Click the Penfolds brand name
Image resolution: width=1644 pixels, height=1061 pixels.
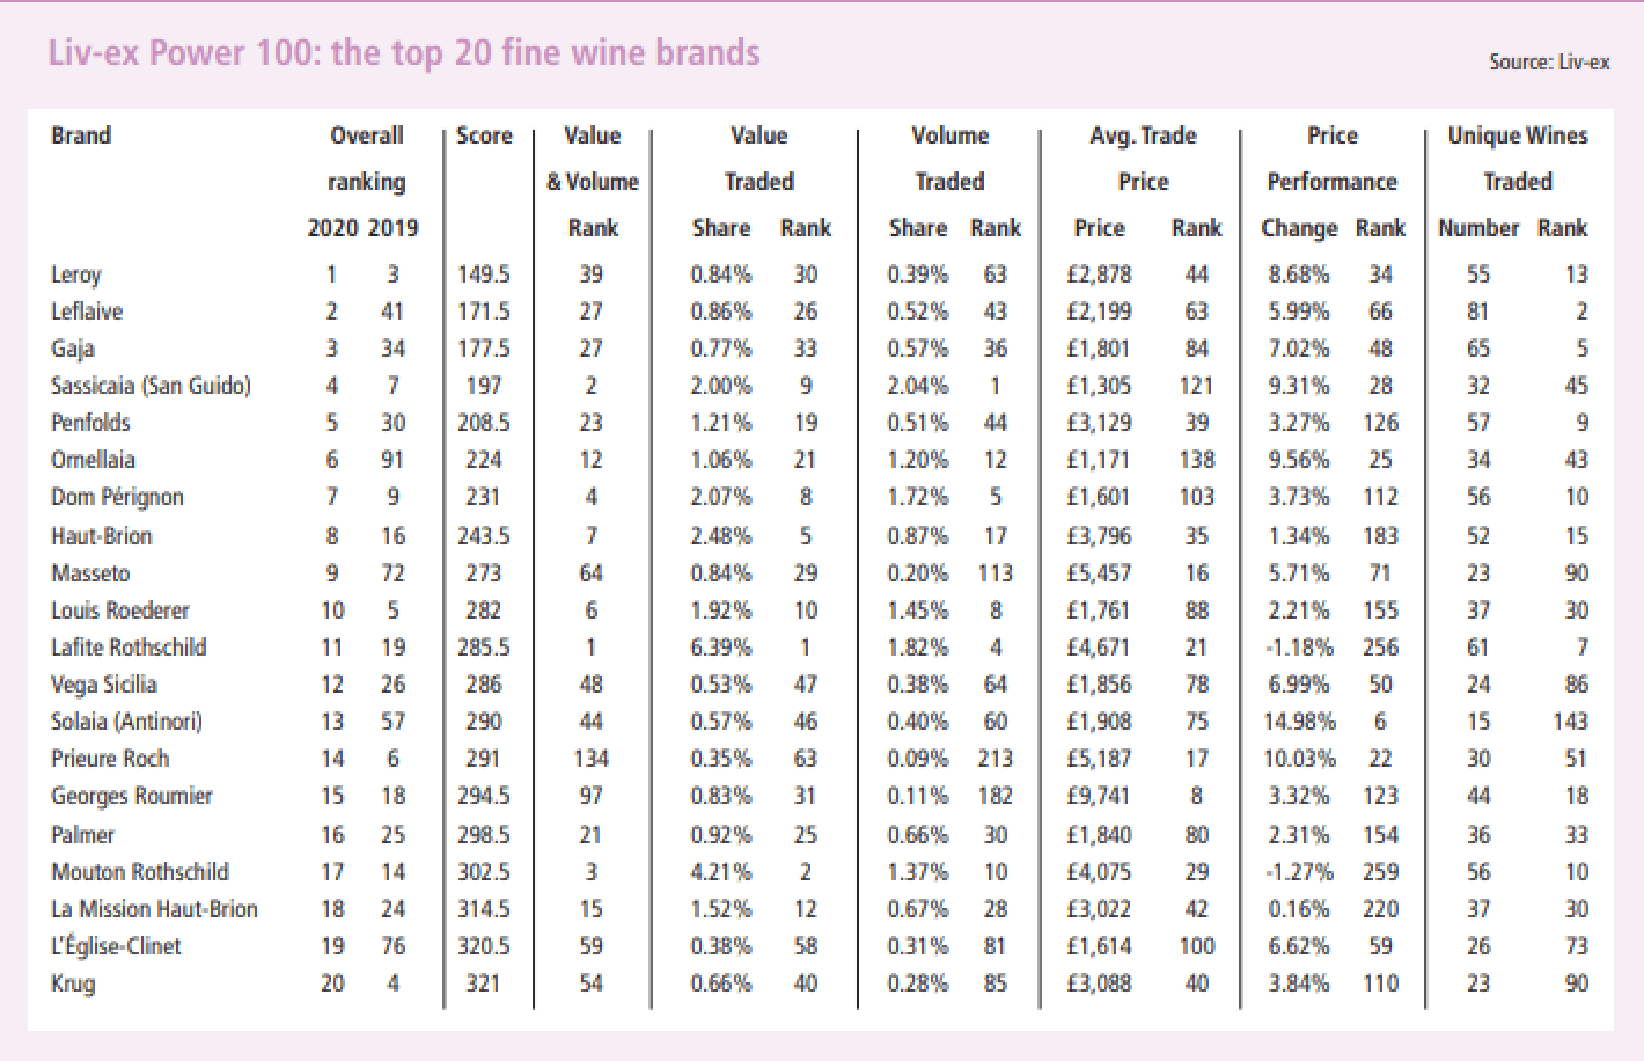pyautogui.click(x=90, y=422)
